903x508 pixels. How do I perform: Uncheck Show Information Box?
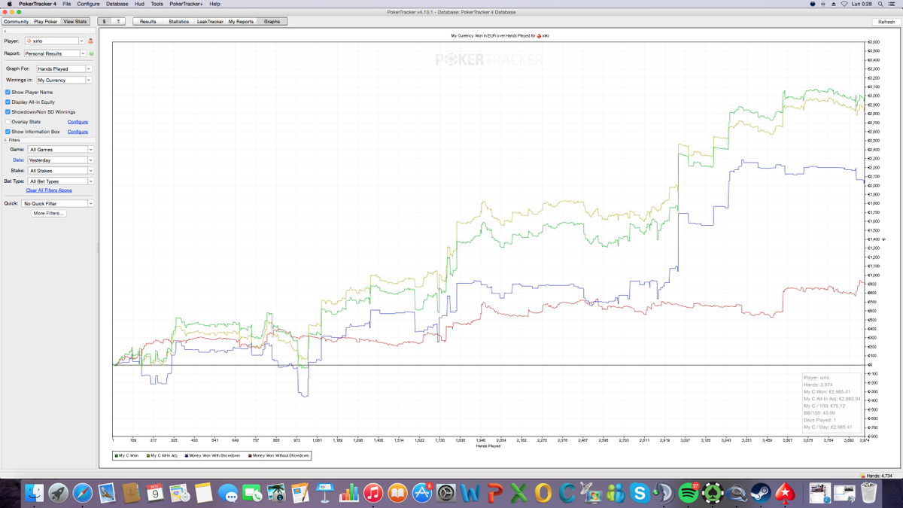pos(8,131)
